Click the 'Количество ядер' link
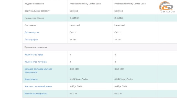Image resolution: width=177 pixels, height=99 pixels. tap(34, 55)
